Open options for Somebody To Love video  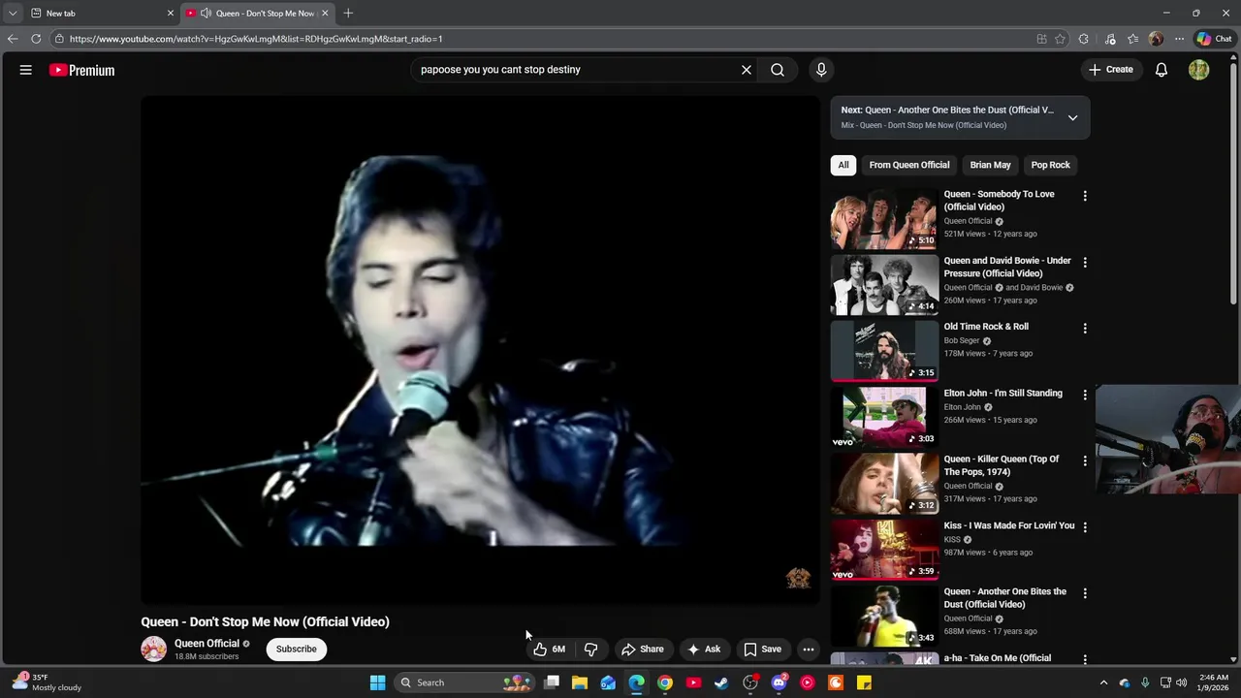pos(1085,196)
